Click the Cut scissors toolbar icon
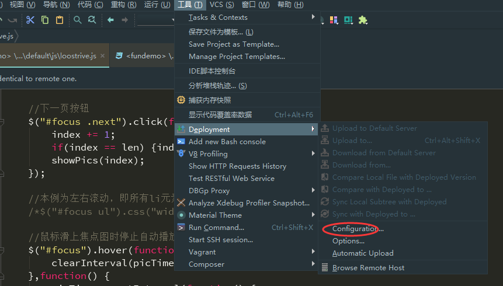 coord(30,20)
